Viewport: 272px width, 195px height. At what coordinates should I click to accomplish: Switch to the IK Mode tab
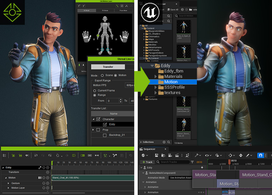point(86,11)
